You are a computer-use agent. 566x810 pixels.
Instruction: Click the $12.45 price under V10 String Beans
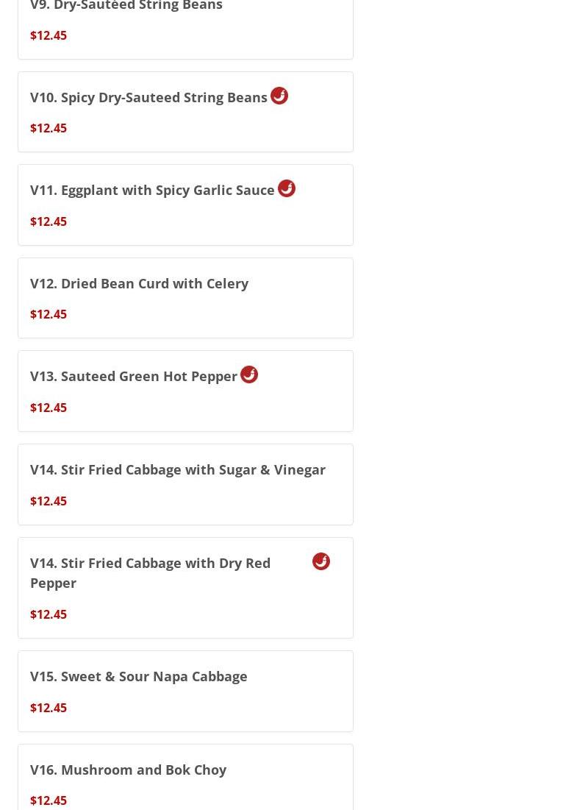[49, 128]
